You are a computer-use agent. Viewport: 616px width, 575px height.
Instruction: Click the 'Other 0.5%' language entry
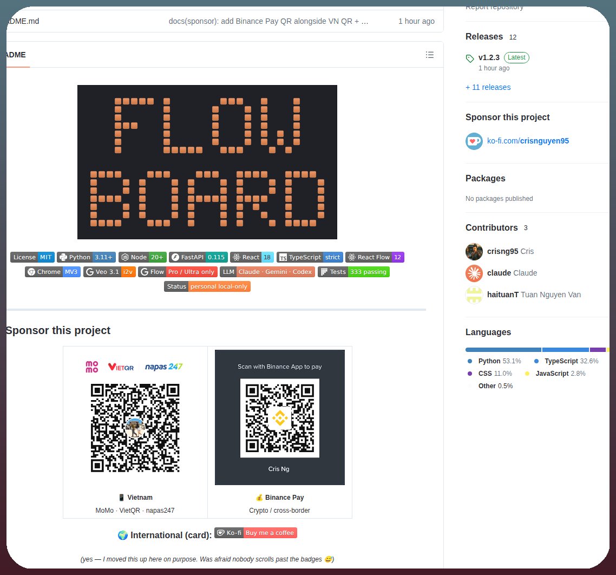click(495, 386)
